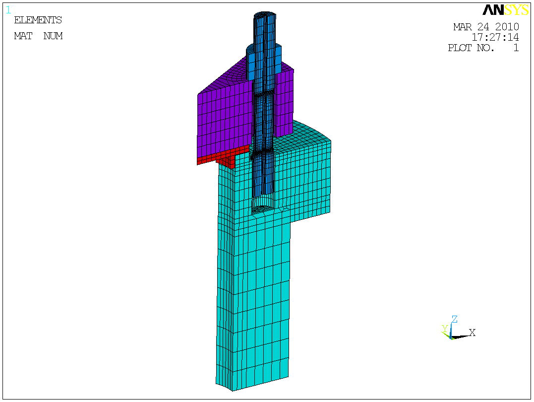534x402 pixels.
Task: Click the PLOT NO. 1 text
Action: 483,48
